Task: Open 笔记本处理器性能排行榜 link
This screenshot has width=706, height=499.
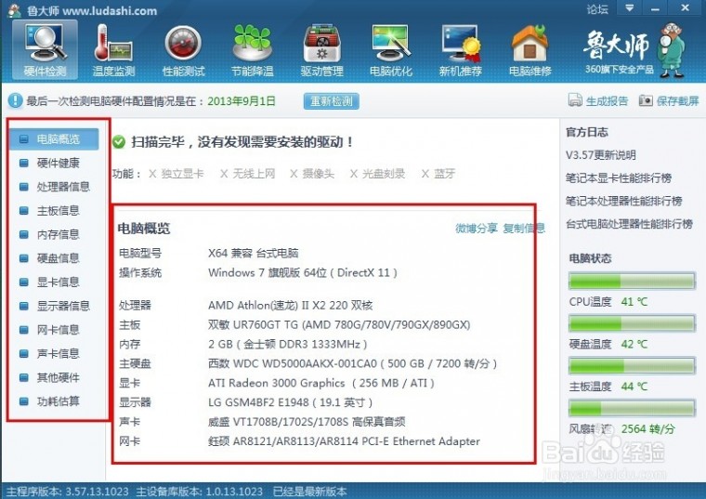Action: tap(623, 202)
